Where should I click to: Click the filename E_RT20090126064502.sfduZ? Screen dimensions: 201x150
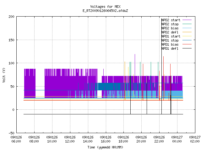pos(105,11)
